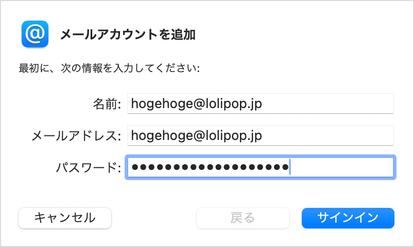
Task: Click the first dot of the masked password
Action: coord(135,167)
